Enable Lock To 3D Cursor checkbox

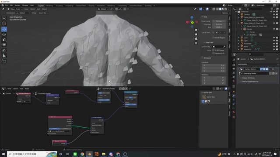click(213, 51)
